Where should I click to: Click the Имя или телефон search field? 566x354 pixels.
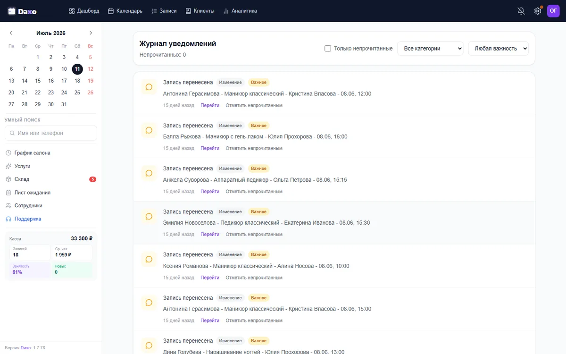pos(51,133)
